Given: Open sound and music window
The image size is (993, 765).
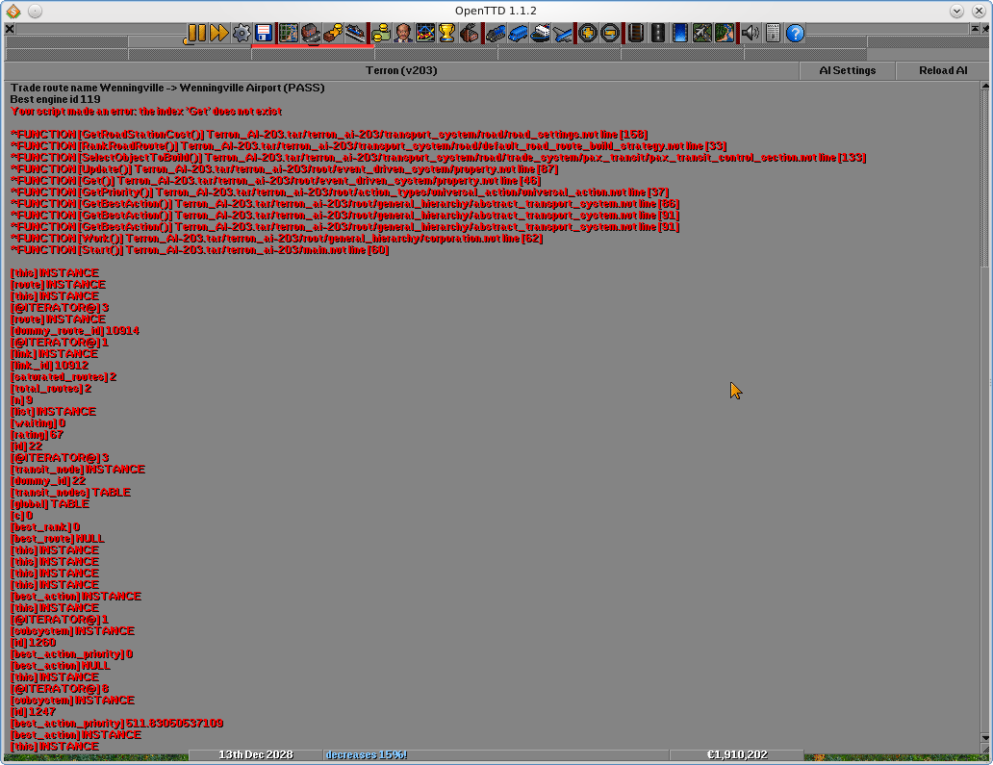Looking at the screenshot, I should (750, 33).
